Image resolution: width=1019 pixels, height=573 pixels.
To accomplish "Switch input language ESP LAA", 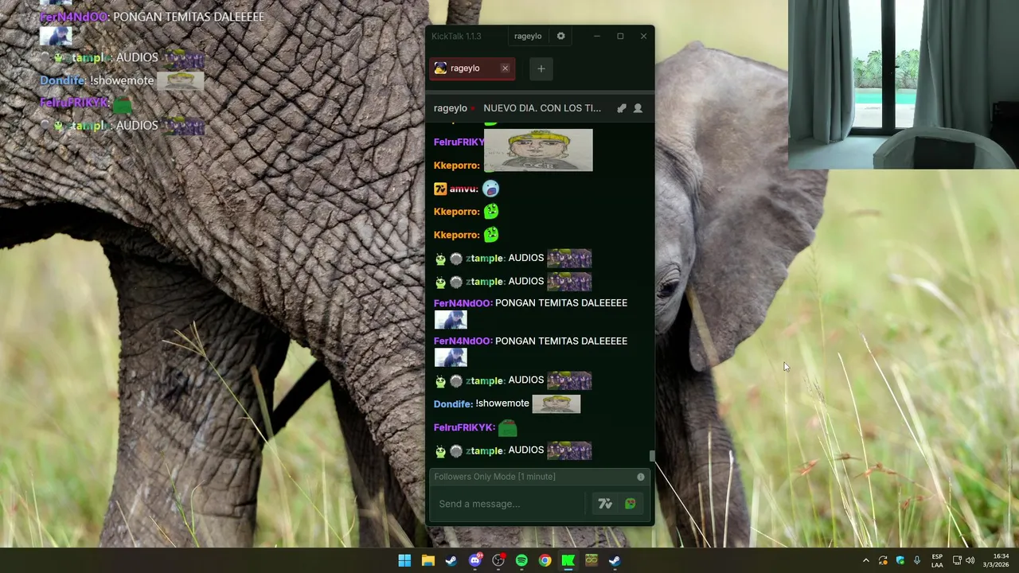I will point(937,560).
